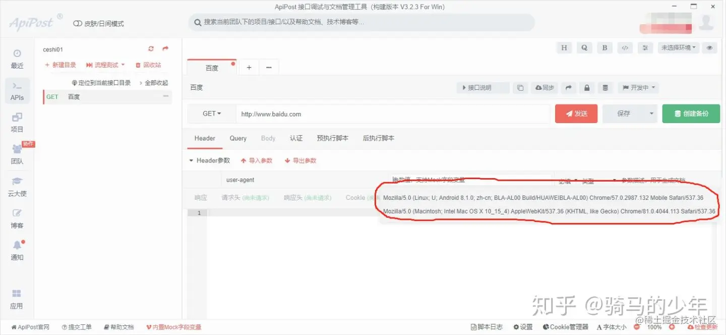Viewport: 726px width, 335px height.
Task: Click the copy interface icon
Action: 520,88
